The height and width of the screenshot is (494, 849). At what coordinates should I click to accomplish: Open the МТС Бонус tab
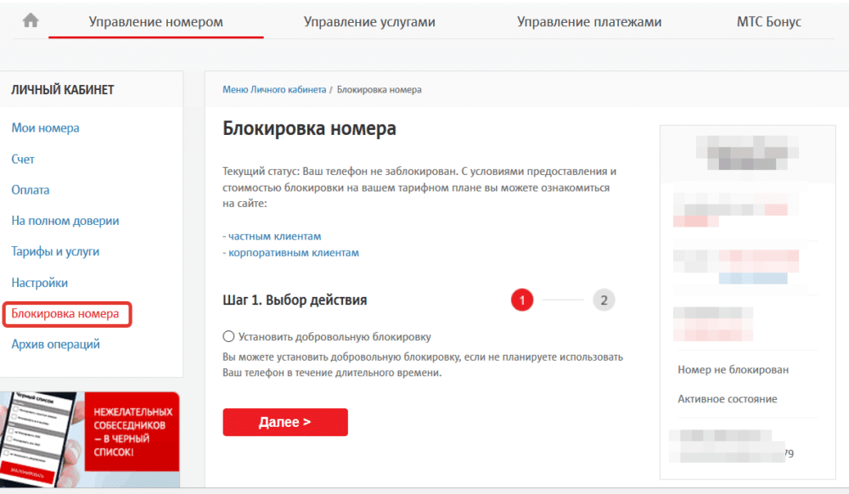(x=769, y=21)
